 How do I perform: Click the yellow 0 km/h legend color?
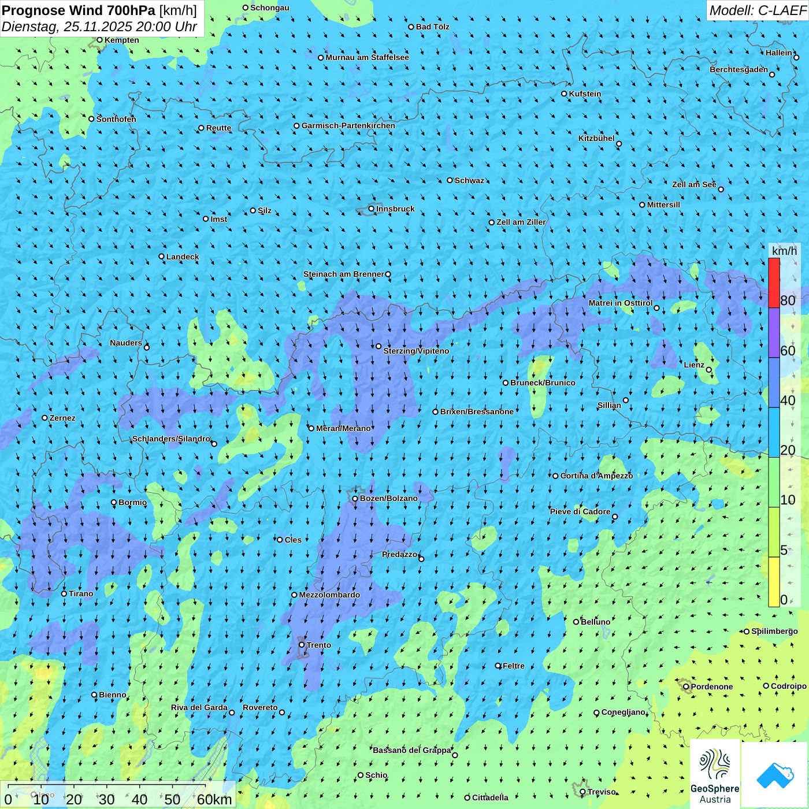click(774, 582)
